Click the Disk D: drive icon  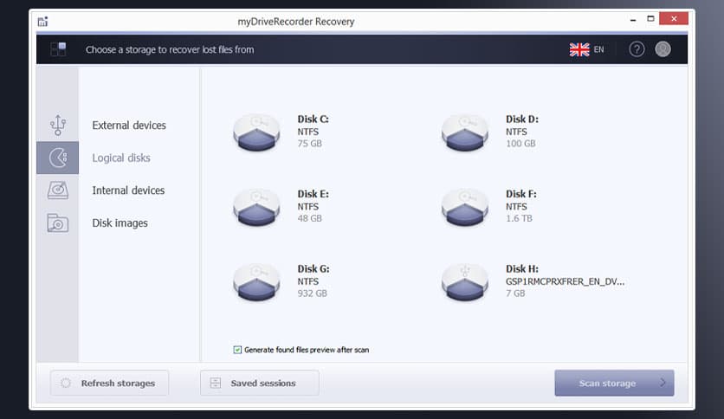point(465,132)
